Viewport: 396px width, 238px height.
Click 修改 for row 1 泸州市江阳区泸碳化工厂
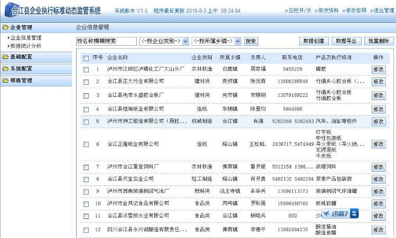379,70
